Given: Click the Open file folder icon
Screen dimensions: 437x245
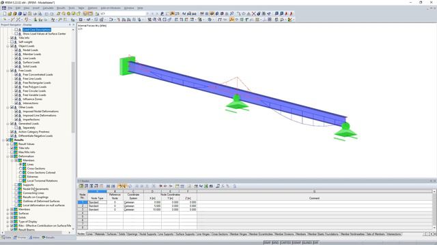Looking at the screenshot, I should pos(10,14).
